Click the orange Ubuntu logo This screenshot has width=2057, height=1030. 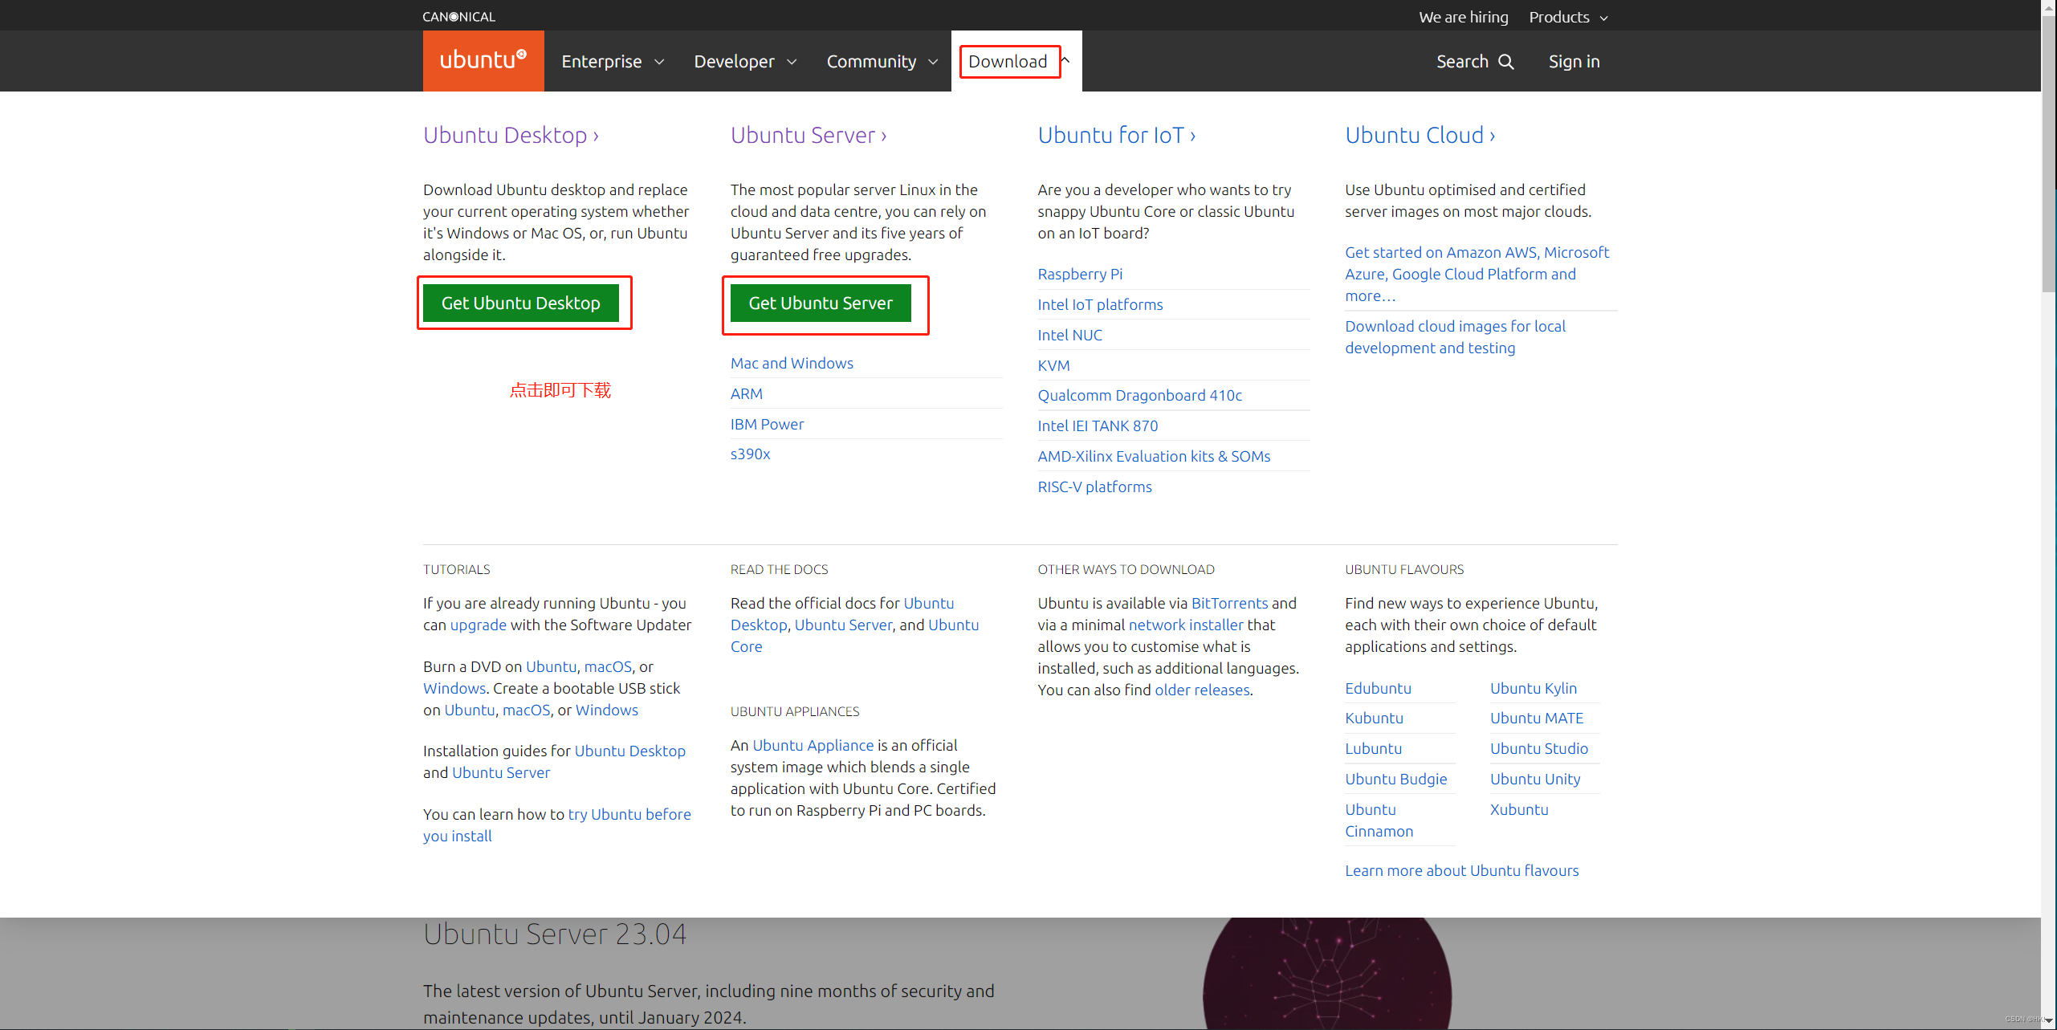483,61
